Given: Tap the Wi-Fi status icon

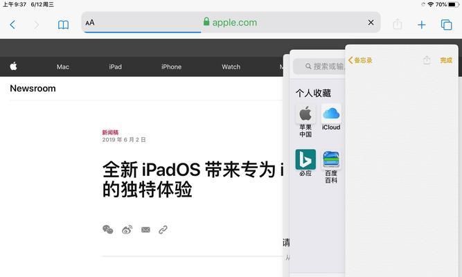Looking at the screenshot, I should tap(430, 4).
